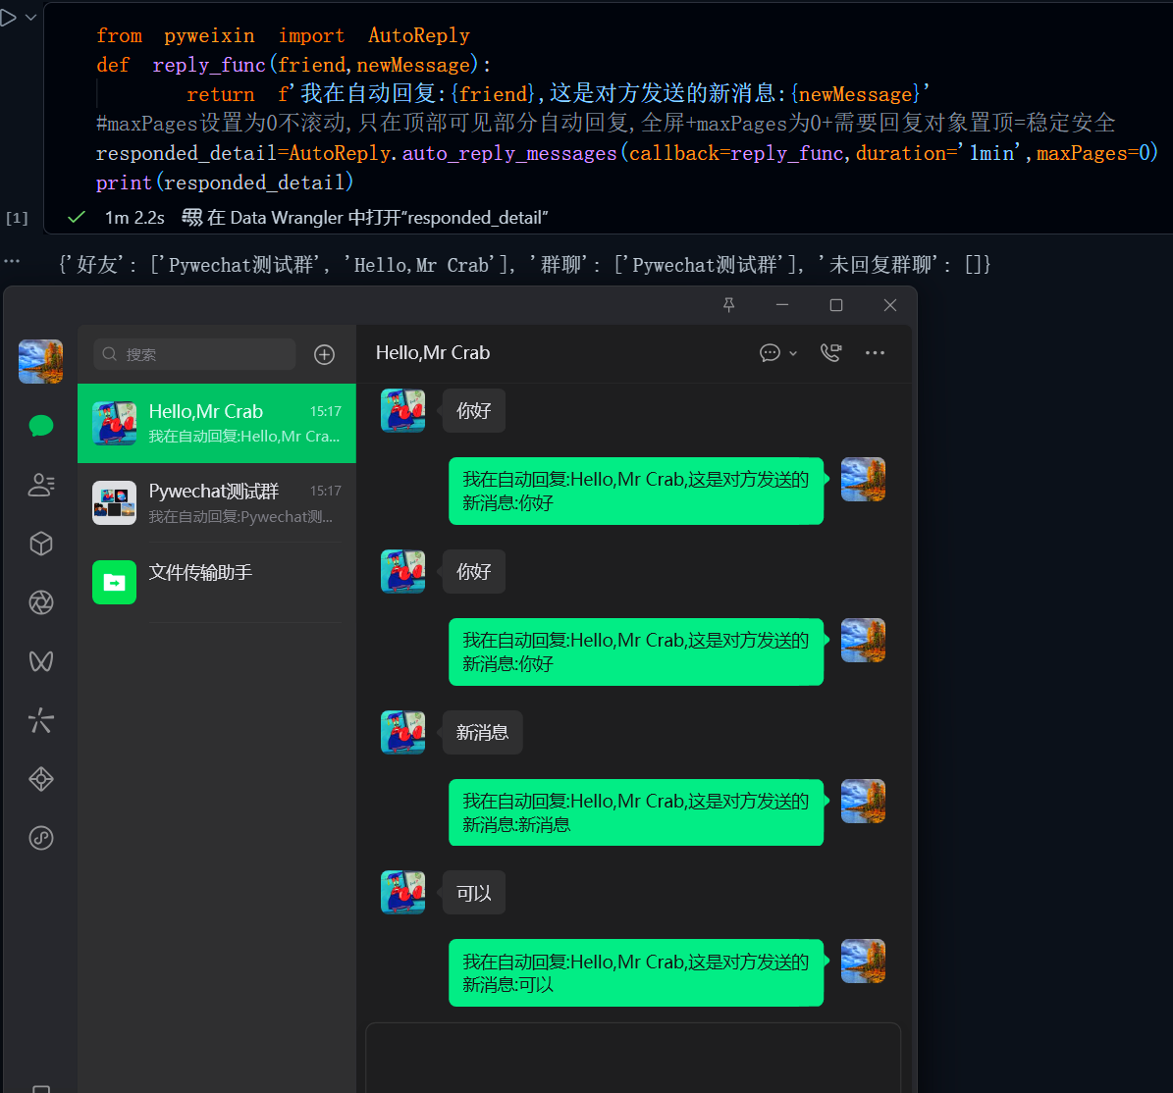Click the crab avatar beside 可以 message
Screen dimensions: 1173x1093
pos(403,893)
